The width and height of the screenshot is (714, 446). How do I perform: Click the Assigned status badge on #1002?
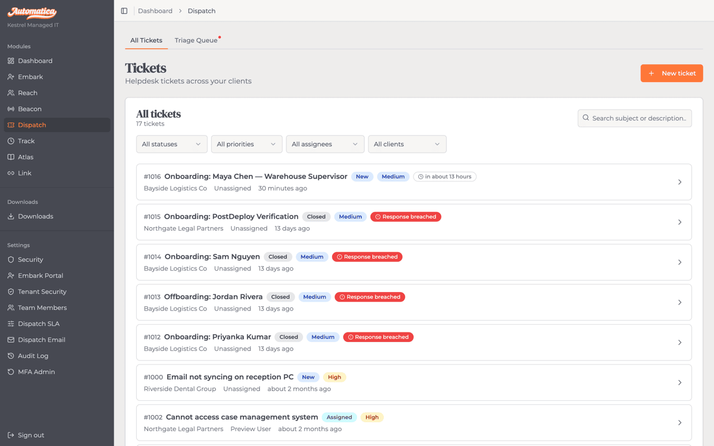tap(339, 417)
